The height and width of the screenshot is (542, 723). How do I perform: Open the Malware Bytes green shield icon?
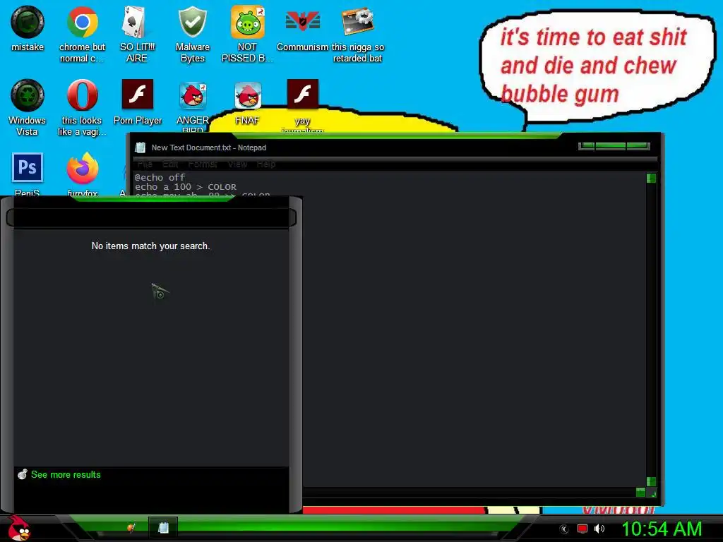point(192,22)
